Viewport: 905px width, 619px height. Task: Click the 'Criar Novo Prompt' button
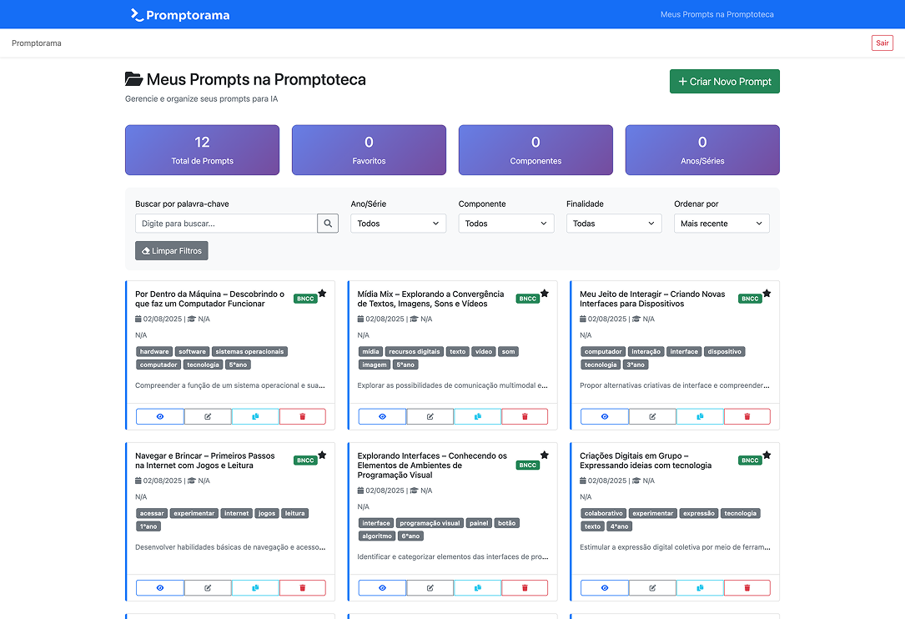[x=724, y=82]
